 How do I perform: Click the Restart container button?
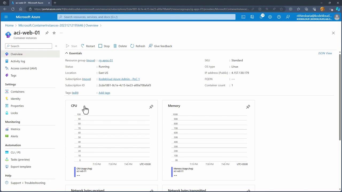point(88,46)
